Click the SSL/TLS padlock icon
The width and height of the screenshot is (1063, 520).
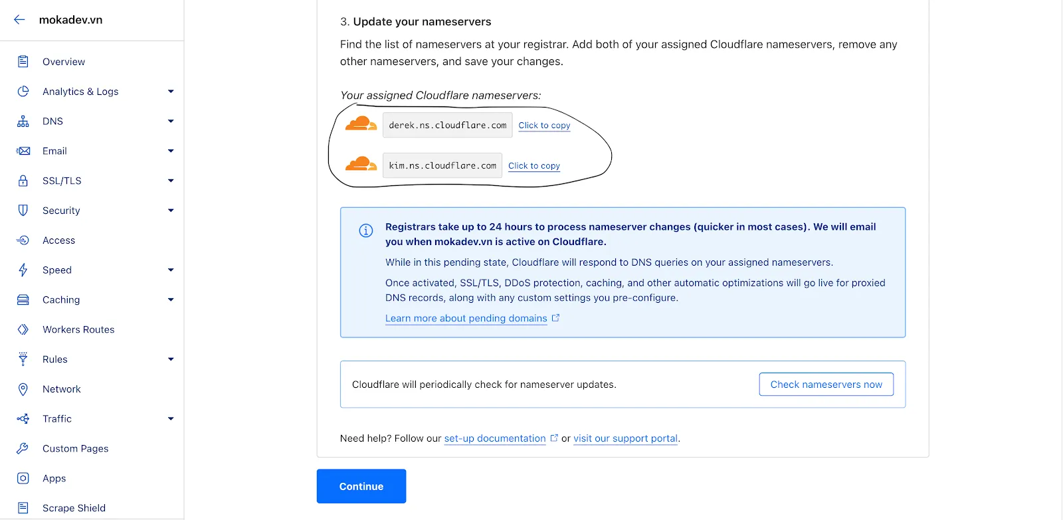coord(23,181)
